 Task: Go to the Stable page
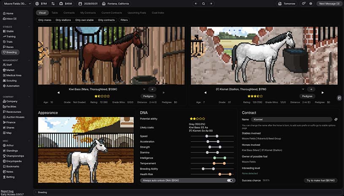(8, 31)
